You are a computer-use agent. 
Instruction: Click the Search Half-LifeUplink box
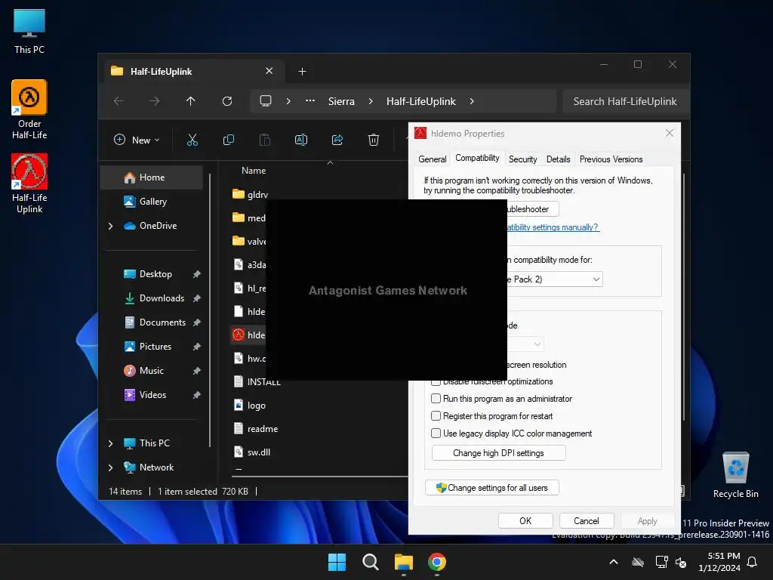click(624, 101)
